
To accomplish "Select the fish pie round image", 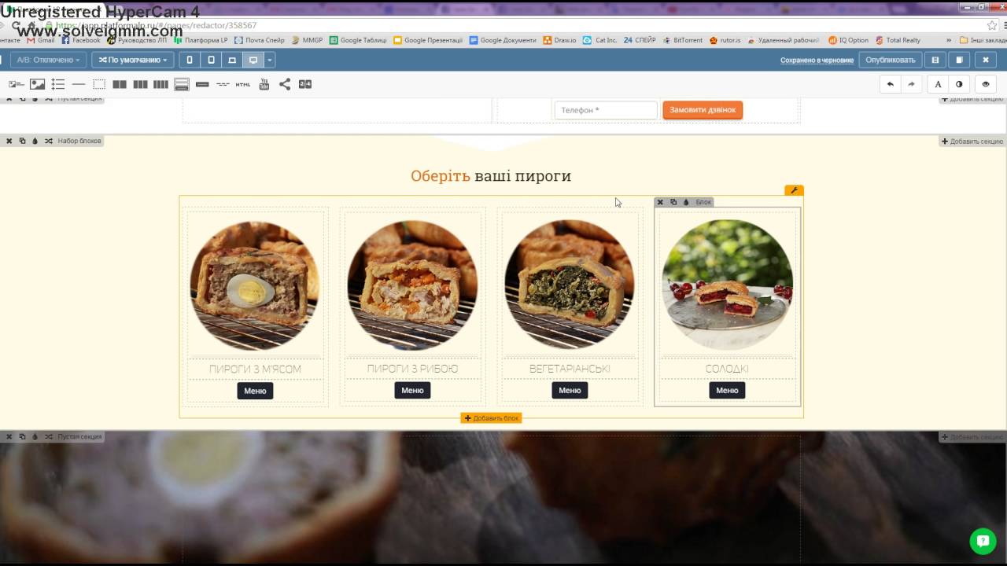I will tap(412, 285).
